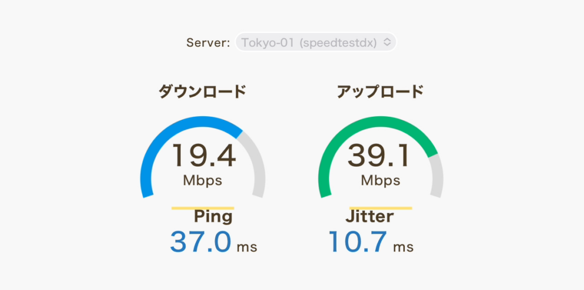Click the yellow underline above Jitter
This screenshot has height=290, width=584.
[380, 208]
